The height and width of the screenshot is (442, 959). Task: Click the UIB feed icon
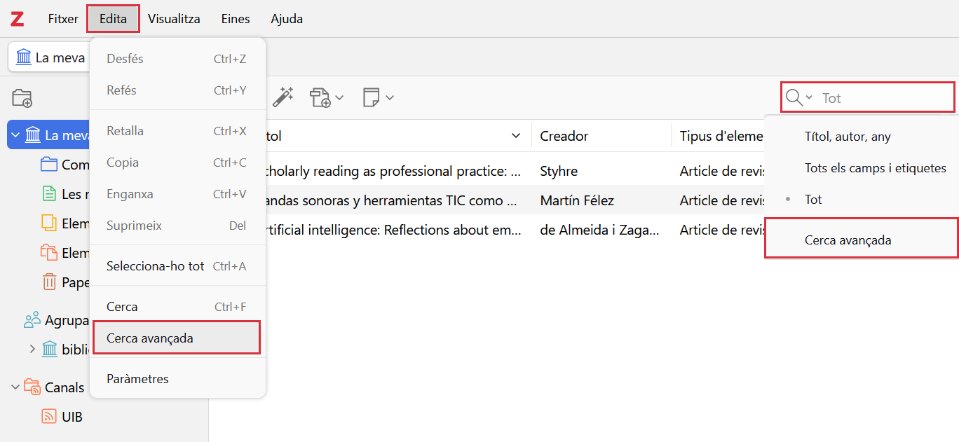tap(49, 417)
